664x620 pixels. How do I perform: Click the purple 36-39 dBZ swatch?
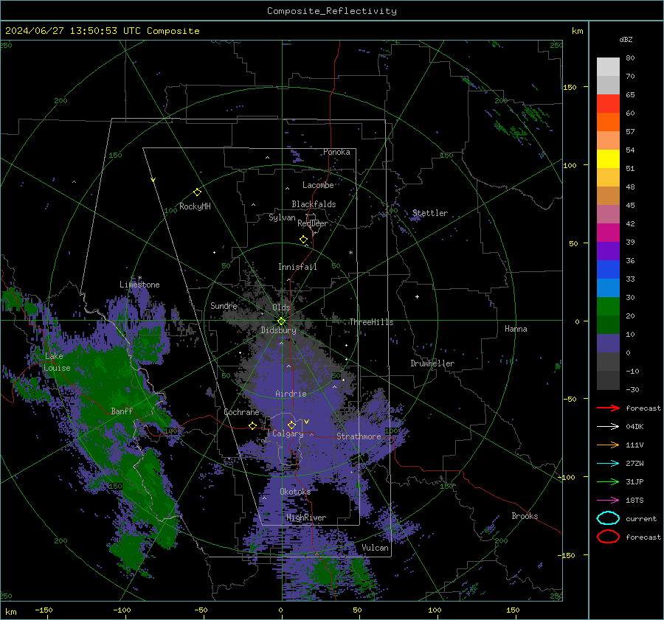click(608, 251)
